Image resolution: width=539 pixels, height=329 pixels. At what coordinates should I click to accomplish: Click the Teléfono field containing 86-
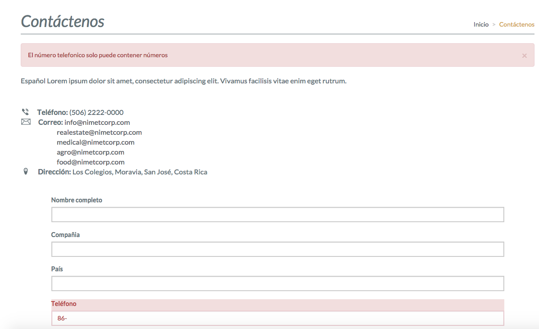pos(278,318)
